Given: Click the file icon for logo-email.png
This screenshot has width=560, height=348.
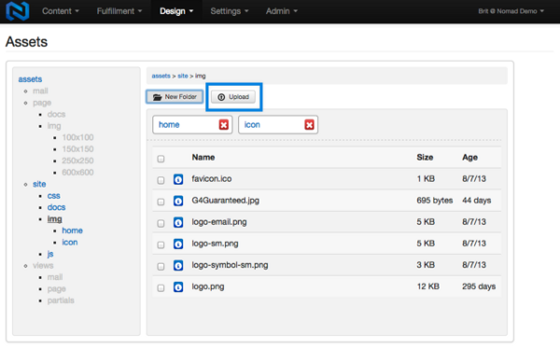Looking at the screenshot, I should [178, 222].
